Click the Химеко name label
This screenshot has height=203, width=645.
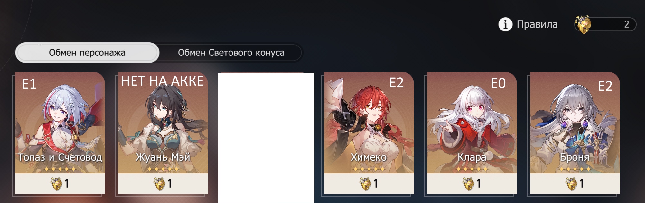[369, 157]
